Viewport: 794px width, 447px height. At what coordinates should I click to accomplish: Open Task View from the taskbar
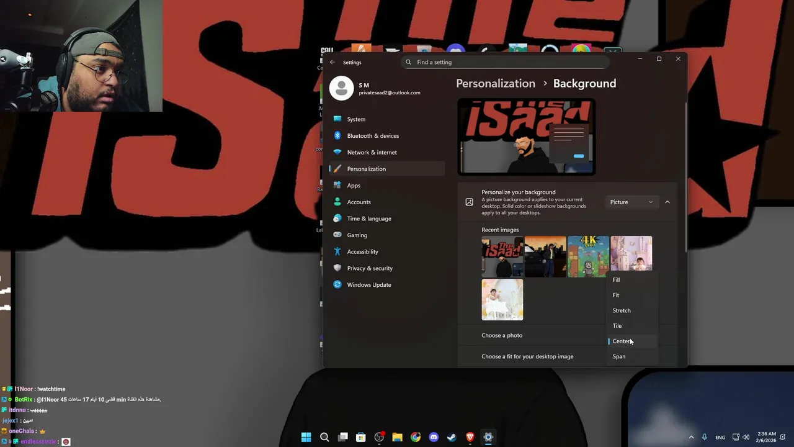point(342,437)
